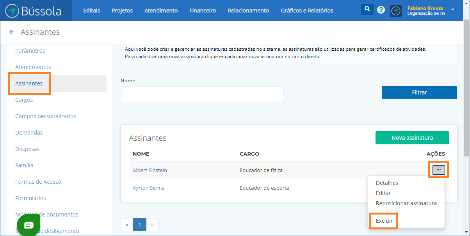Select Excluir from the actions menu

click(x=384, y=221)
